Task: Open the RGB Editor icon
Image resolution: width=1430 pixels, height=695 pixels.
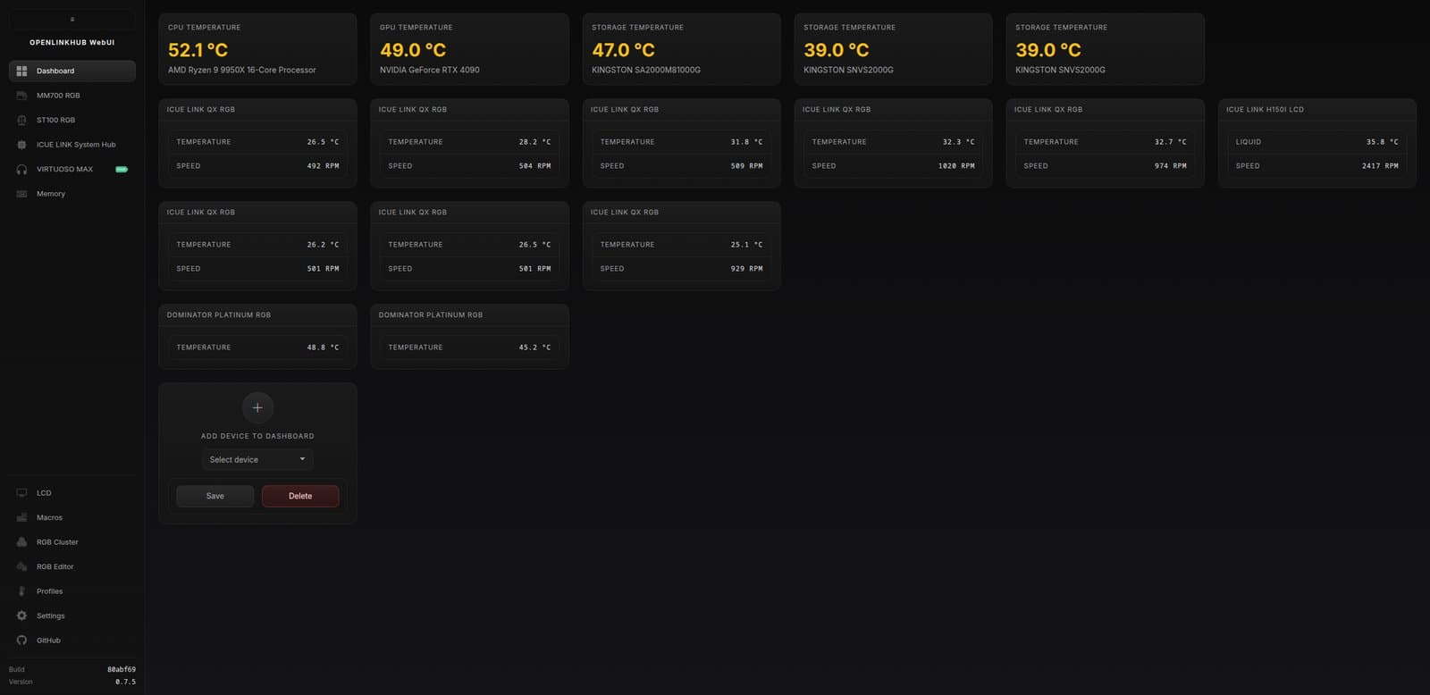Action: (x=21, y=566)
